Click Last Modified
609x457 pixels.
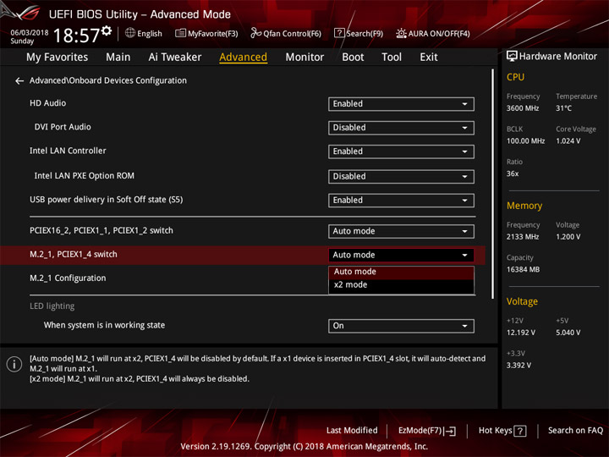tap(352, 431)
